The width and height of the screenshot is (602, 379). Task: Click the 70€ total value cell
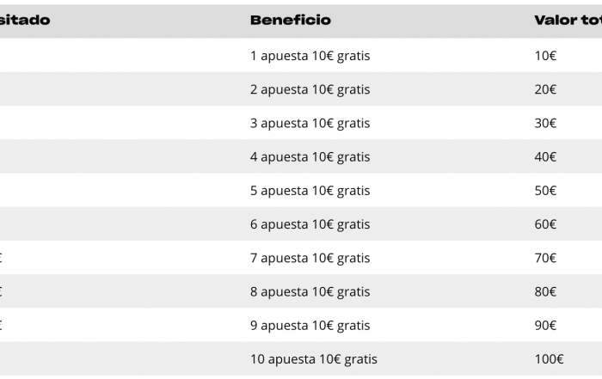click(x=545, y=259)
